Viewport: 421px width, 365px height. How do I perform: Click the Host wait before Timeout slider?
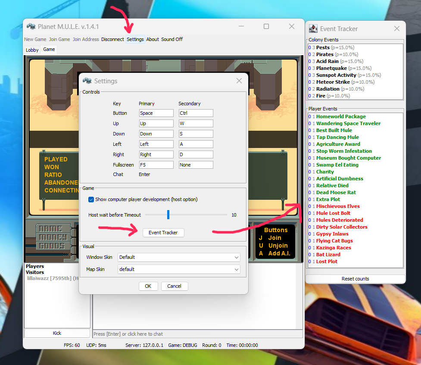[x=168, y=214]
